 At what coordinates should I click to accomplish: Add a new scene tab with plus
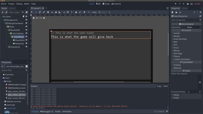[46, 8]
